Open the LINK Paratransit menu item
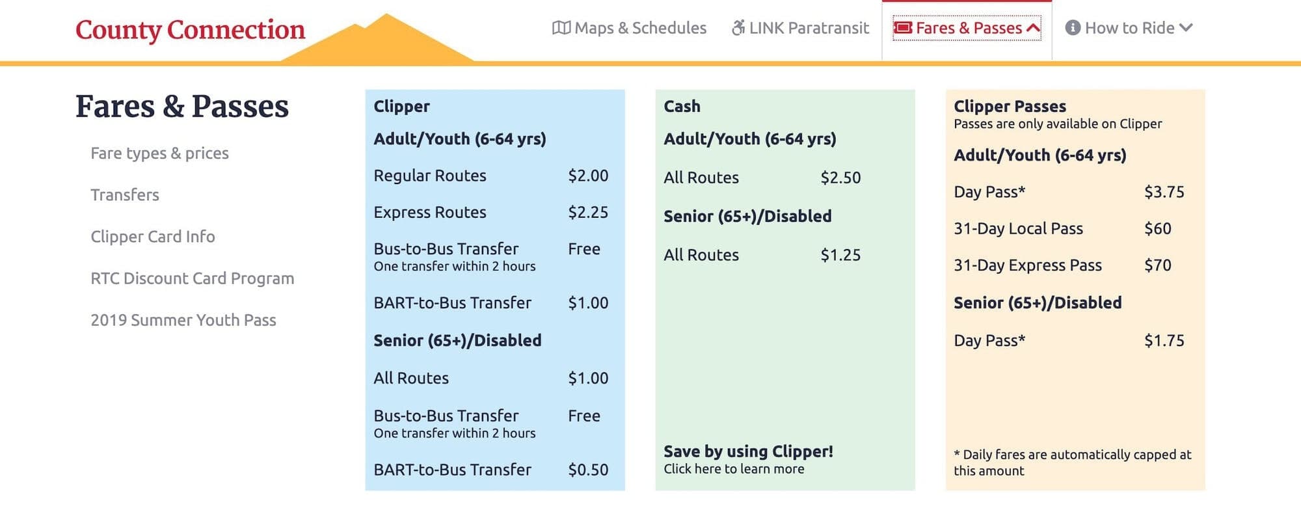This screenshot has height=510, width=1301. pos(800,28)
